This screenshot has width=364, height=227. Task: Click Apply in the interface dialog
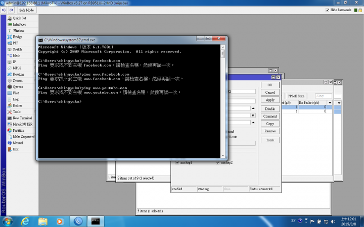point(270,100)
